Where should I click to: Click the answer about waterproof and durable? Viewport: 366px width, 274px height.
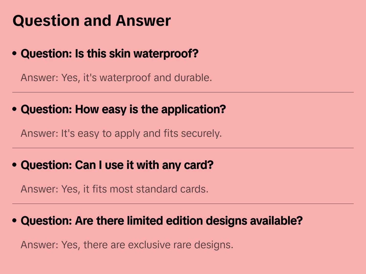click(116, 78)
